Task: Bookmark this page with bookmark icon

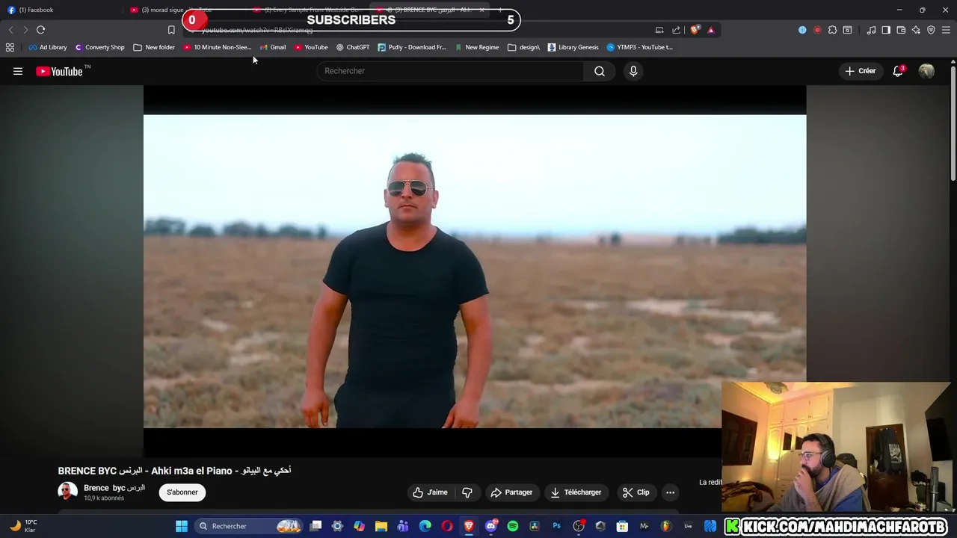Action: (171, 30)
